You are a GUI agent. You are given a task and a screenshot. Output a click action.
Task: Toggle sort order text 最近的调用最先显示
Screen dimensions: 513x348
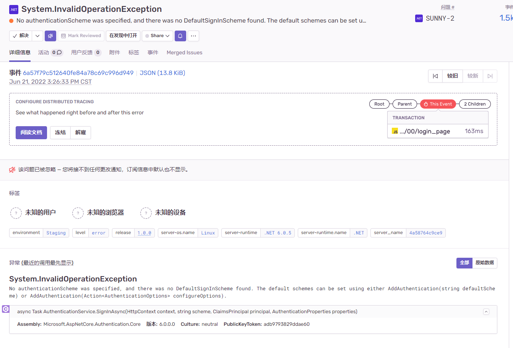point(47,263)
